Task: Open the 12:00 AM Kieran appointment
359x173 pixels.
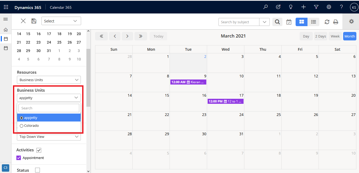Action: coord(188,82)
